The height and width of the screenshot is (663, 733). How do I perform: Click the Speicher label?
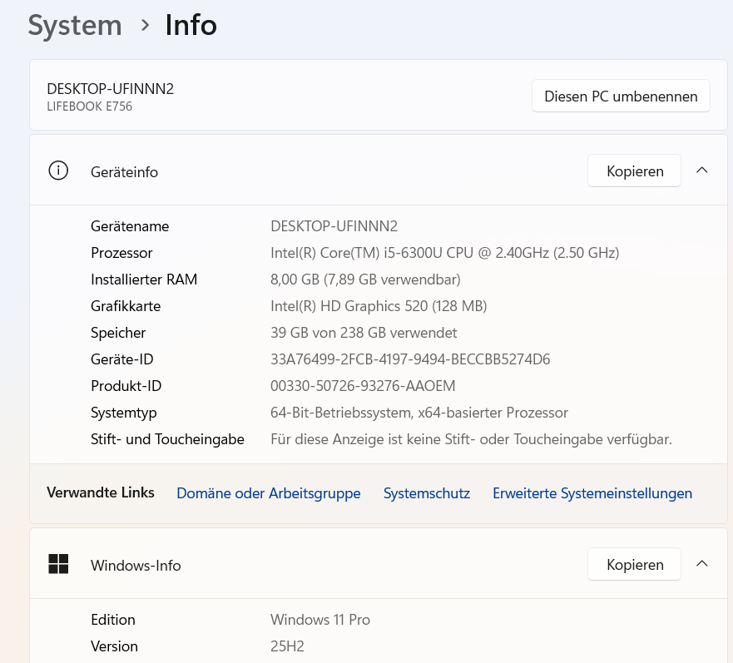tap(118, 333)
